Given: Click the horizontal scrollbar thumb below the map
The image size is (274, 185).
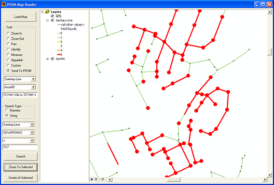Looking at the screenshot, I should click(x=173, y=179).
